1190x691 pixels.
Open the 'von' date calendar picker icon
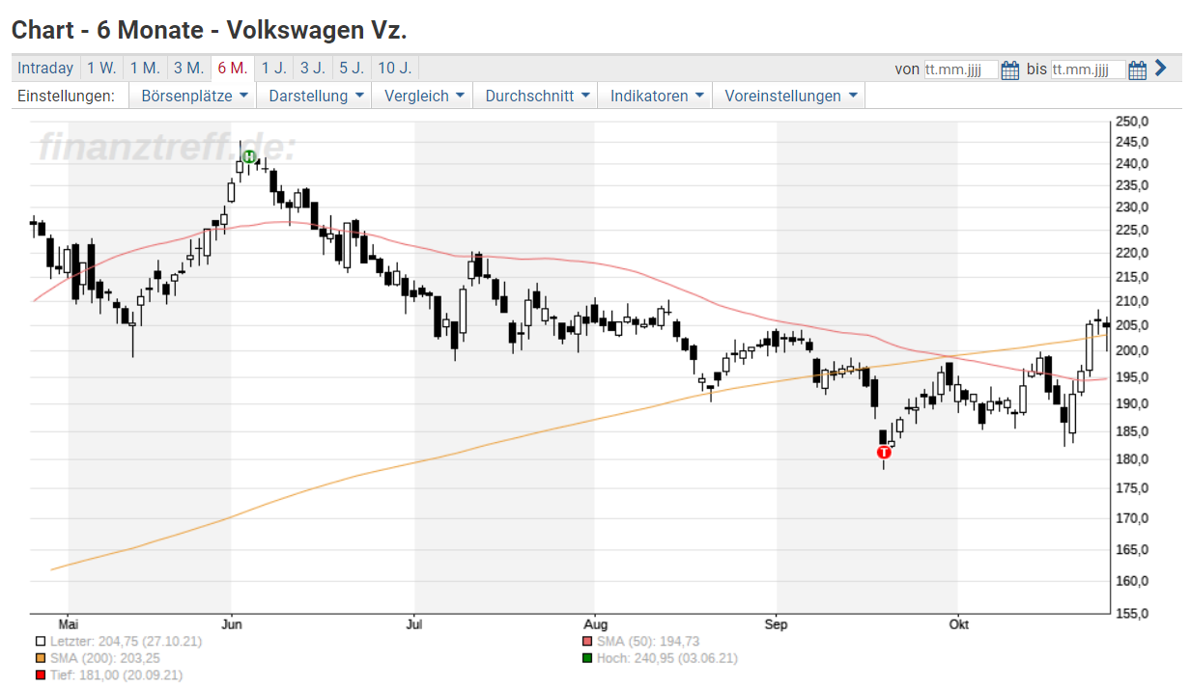(1010, 69)
